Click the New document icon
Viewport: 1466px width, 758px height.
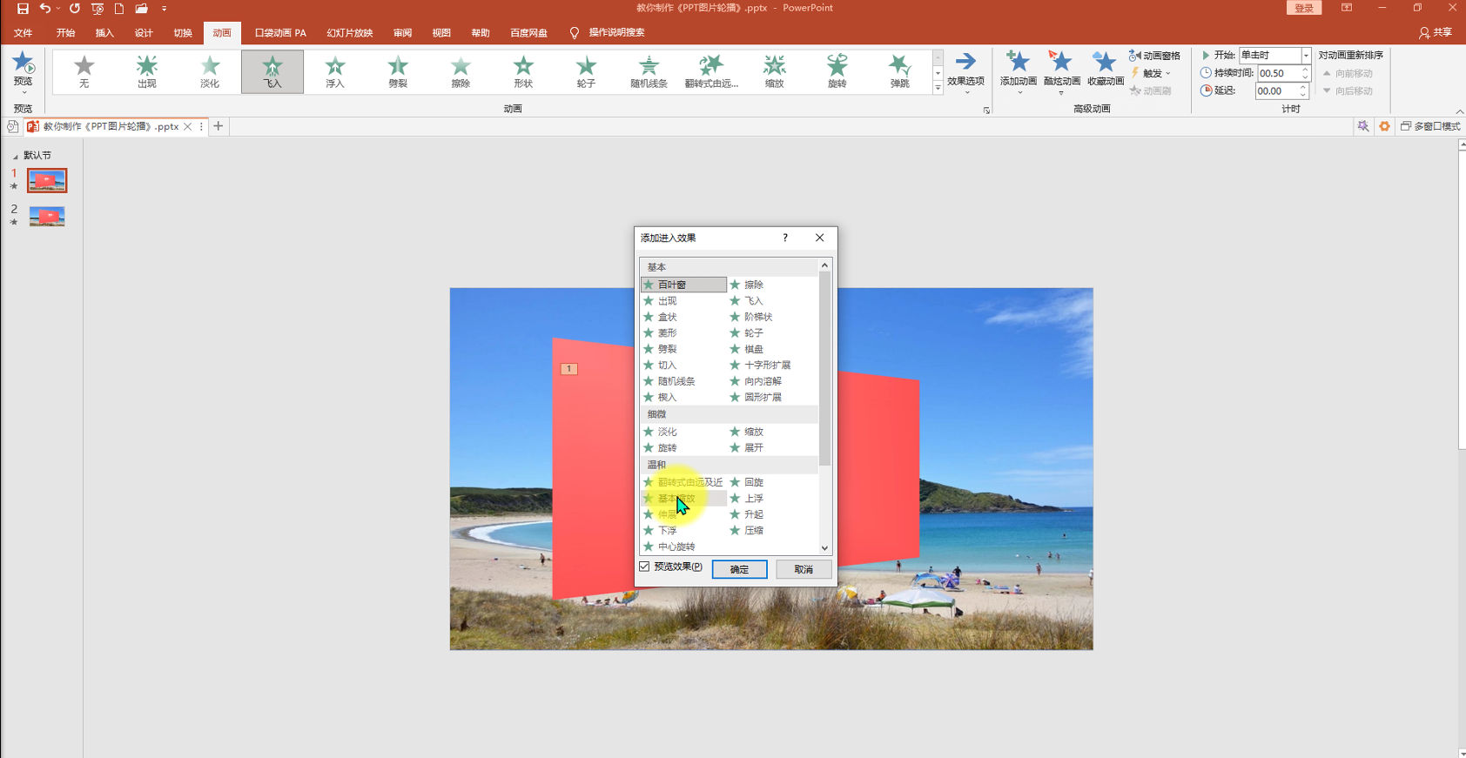(119, 8)
